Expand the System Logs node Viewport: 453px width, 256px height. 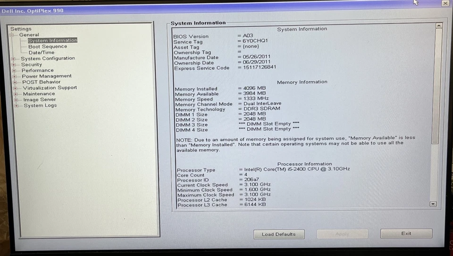pos(17,106)
